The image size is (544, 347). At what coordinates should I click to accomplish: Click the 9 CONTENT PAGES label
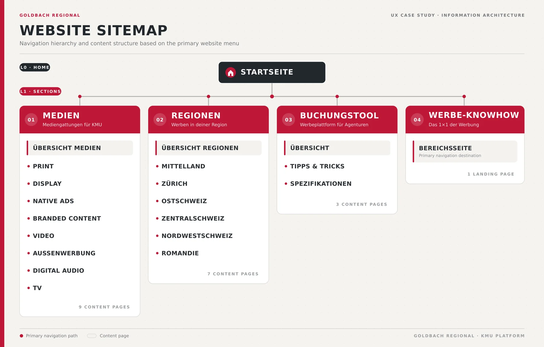[104, 307]
